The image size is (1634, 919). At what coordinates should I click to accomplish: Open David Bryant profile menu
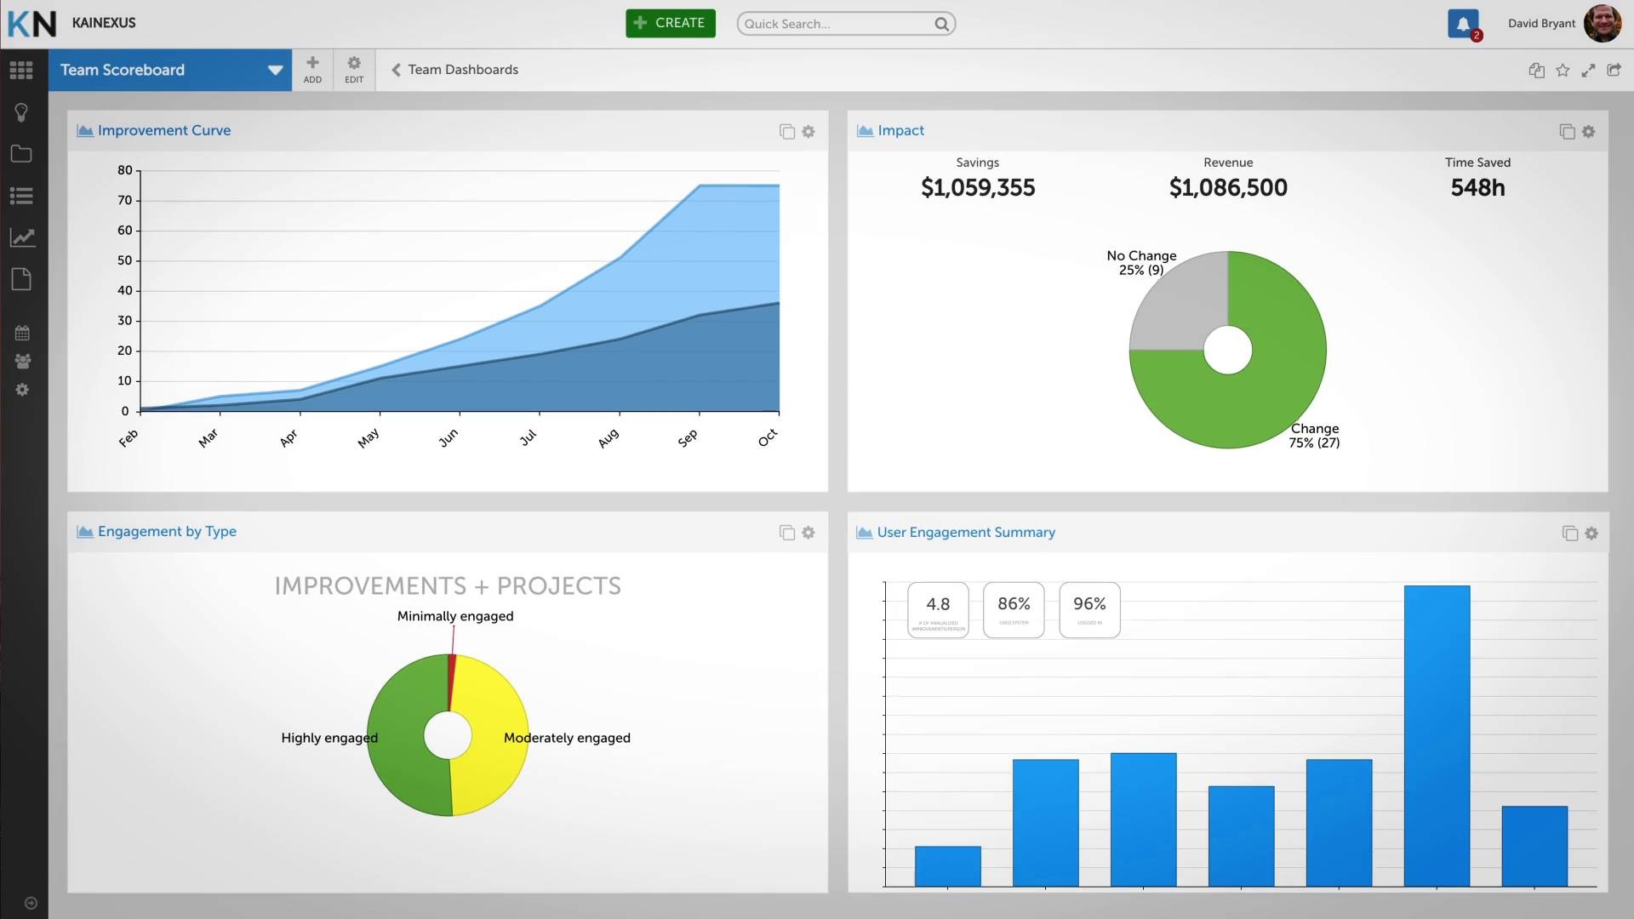1540,23
